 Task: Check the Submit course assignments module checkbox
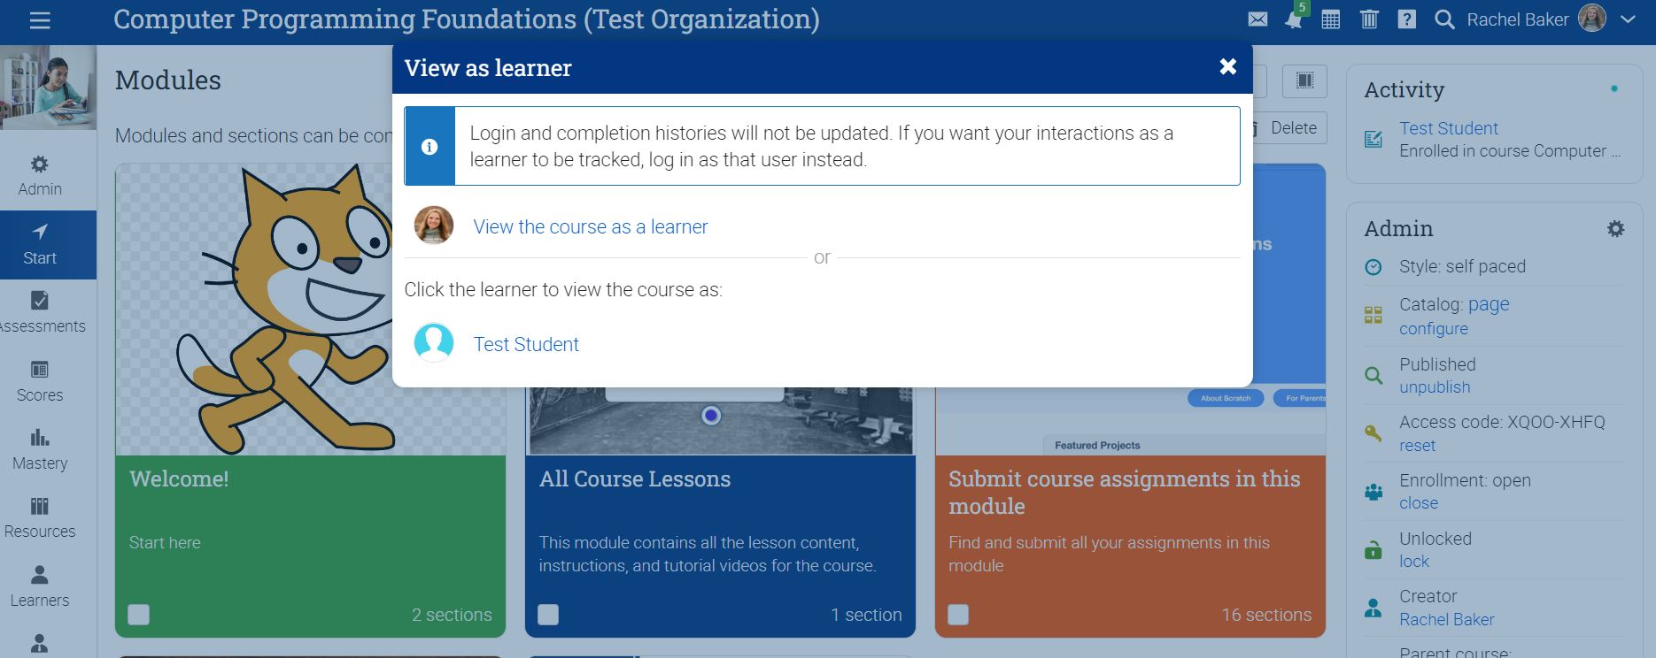point(958,615)
